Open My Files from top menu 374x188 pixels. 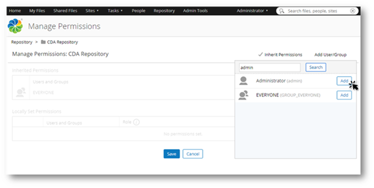(x=37, y=11)
